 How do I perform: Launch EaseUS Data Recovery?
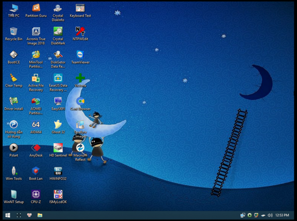click(58, 82)
